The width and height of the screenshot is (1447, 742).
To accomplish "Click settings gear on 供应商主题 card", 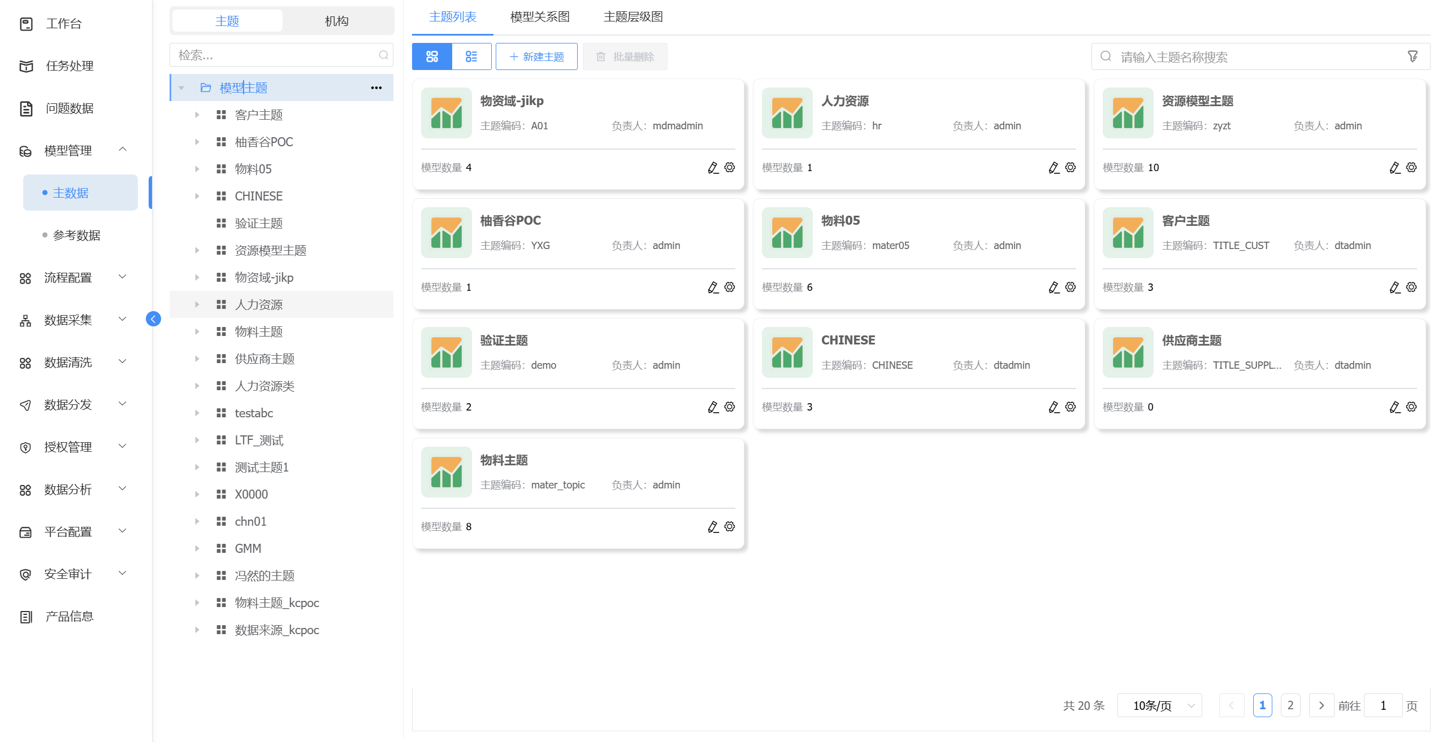I will tap(1411, 407).
